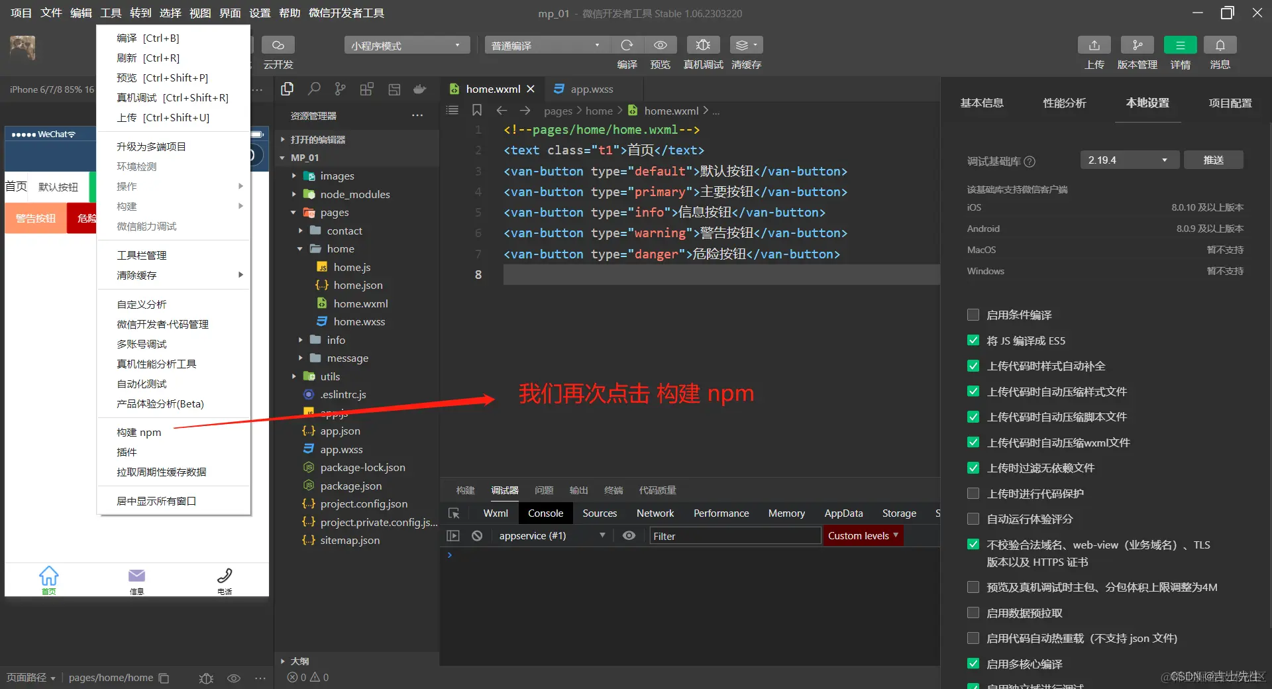Viewport: 1272px width, 689px height.
Task: Click the live expression eye icon
Action: tap(629, 536)
